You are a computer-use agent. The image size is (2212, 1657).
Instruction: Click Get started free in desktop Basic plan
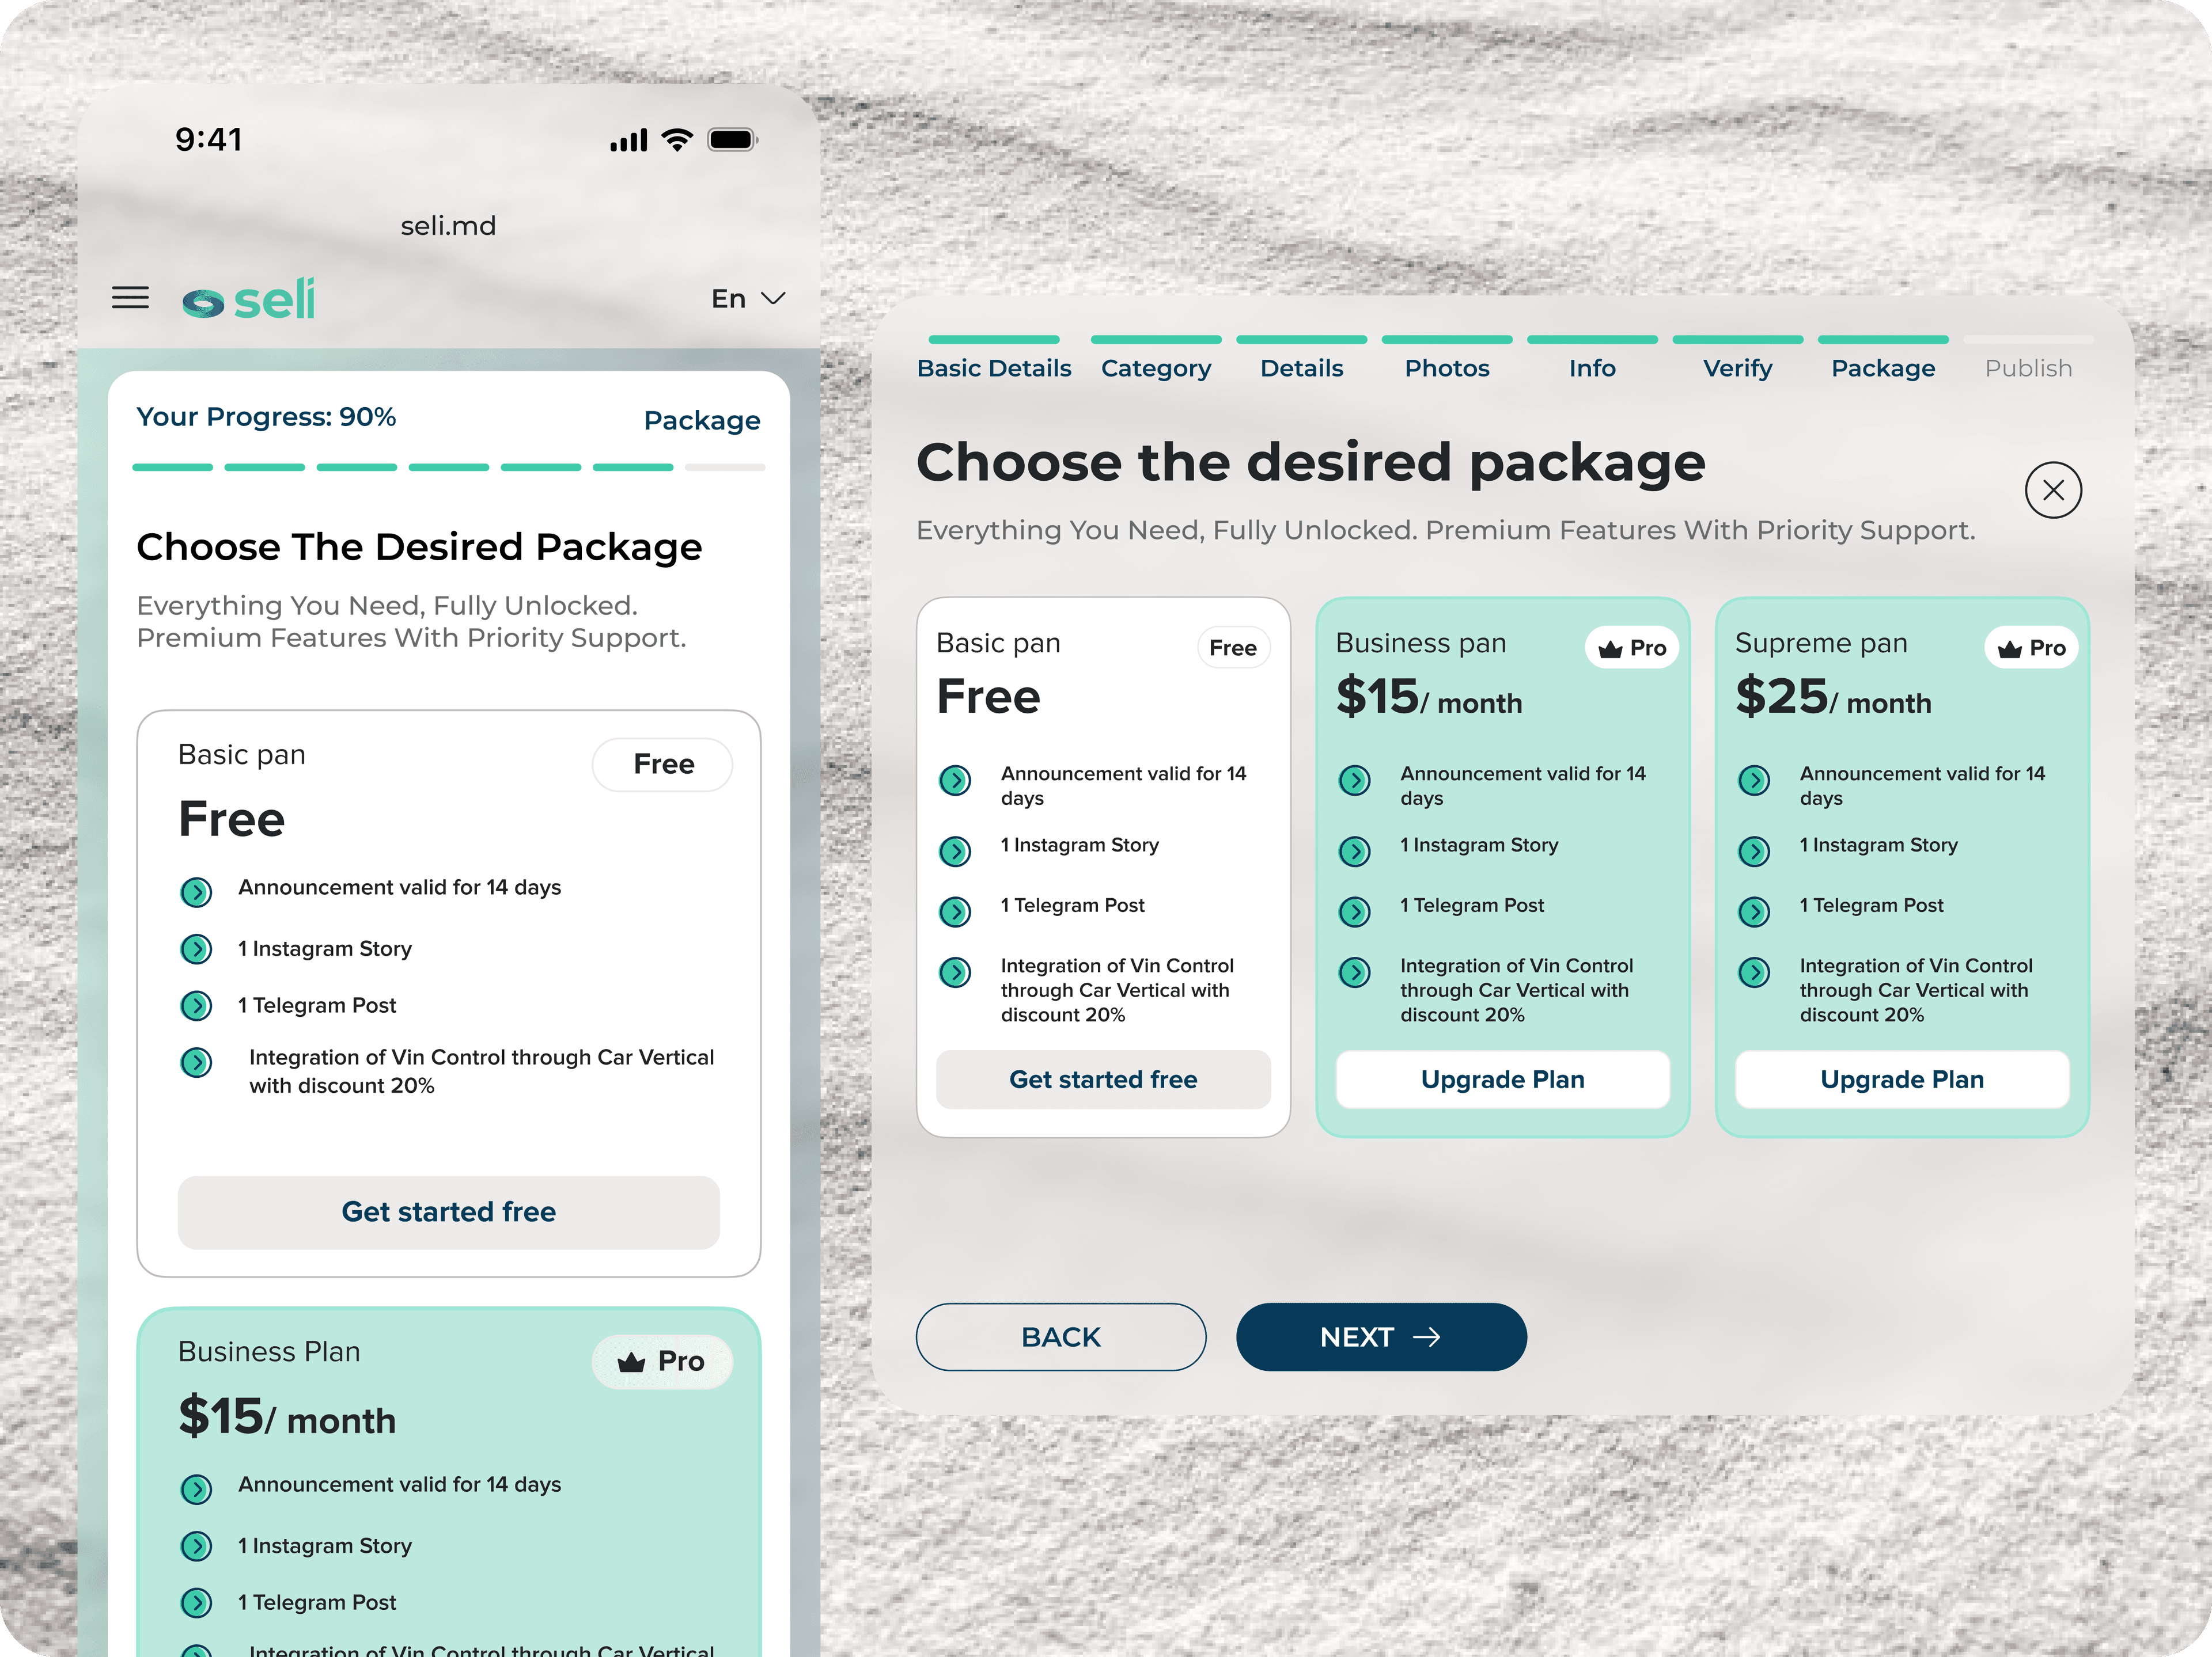pyautogui.click(x=1103, y=1080)
